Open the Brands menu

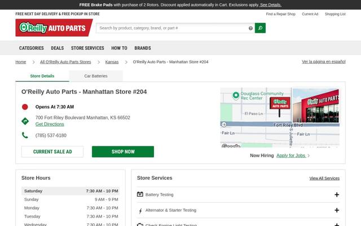pyautogui.click(x=143, y=48)
